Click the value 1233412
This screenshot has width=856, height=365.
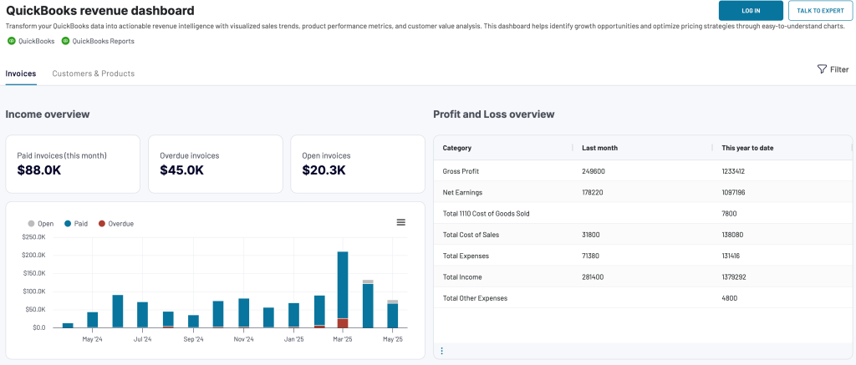coord(733,171)
